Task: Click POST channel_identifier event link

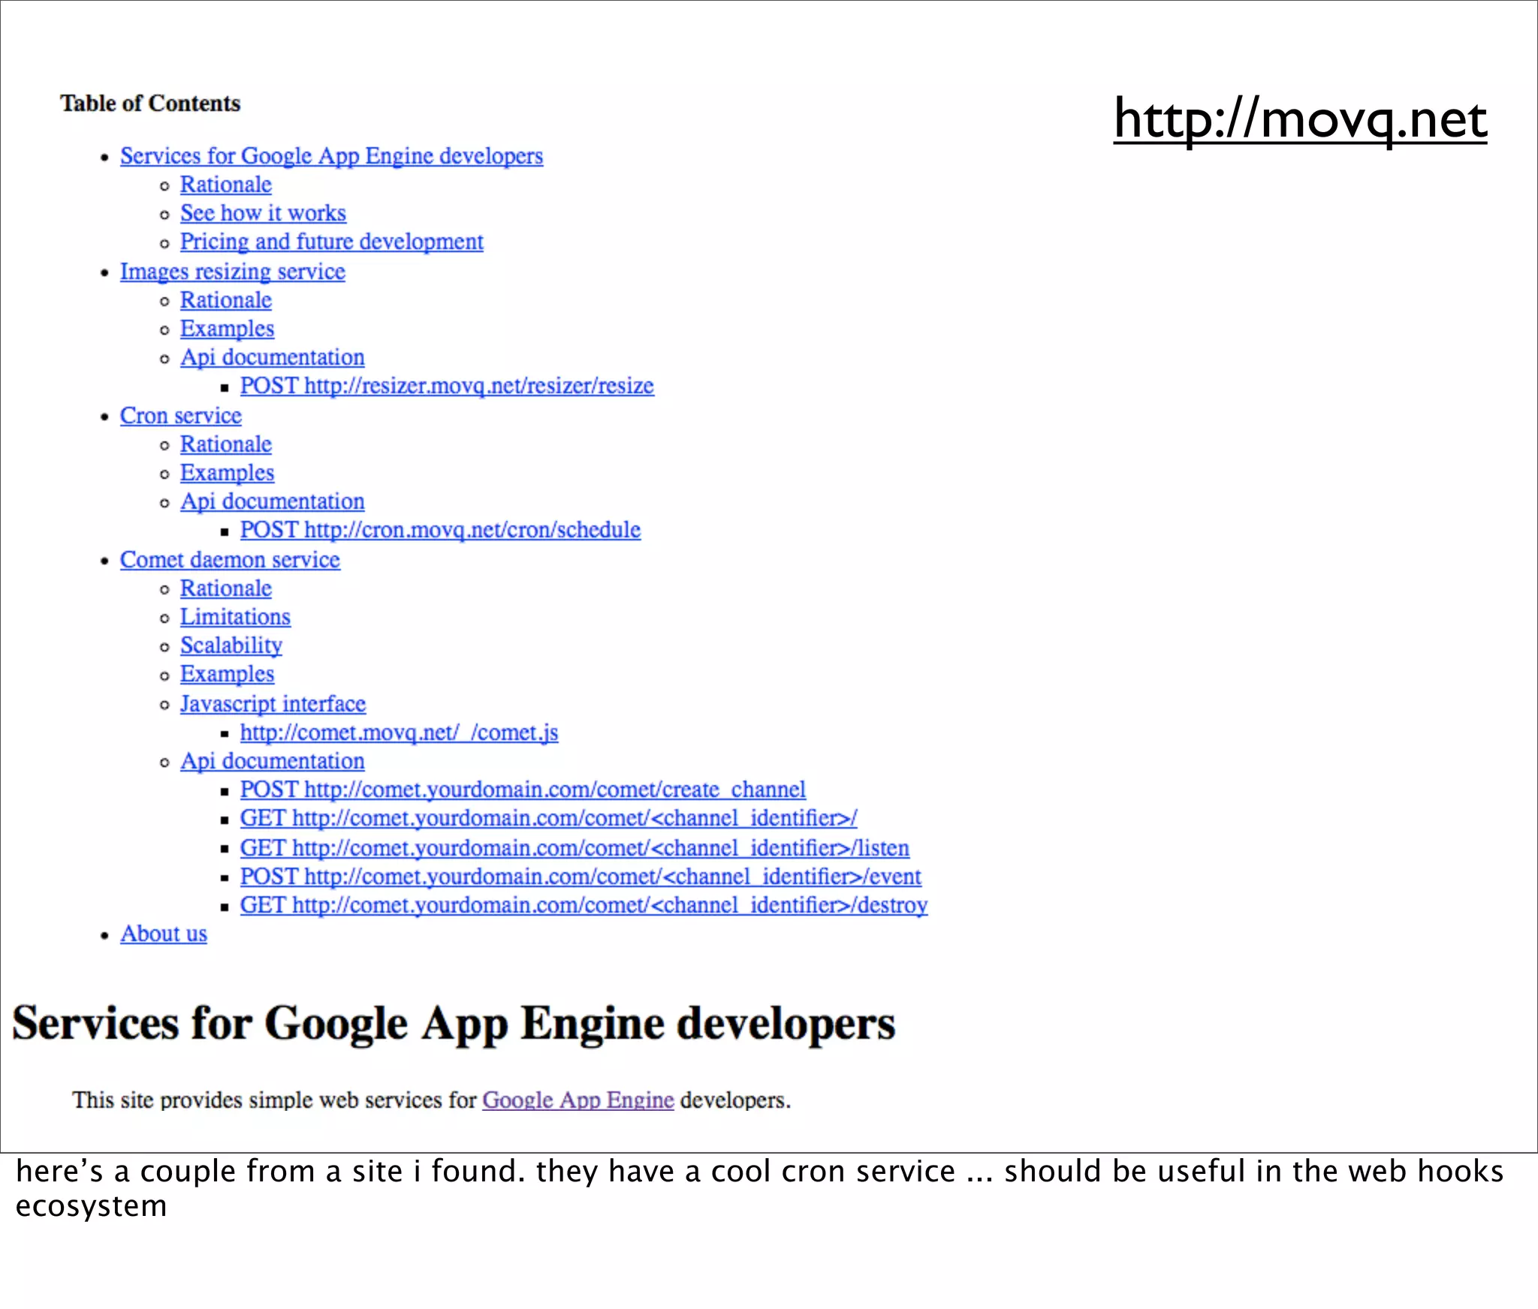Action: click(581, 877)
